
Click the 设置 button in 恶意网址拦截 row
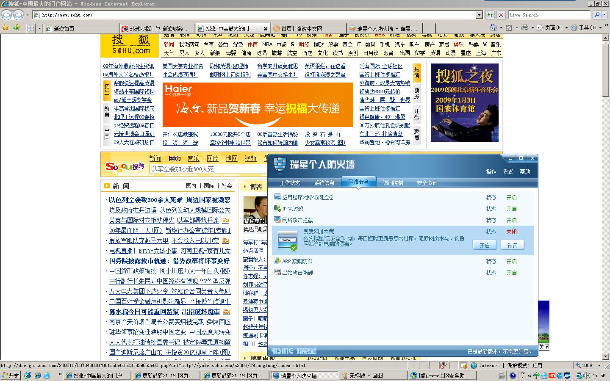[512, 245]
